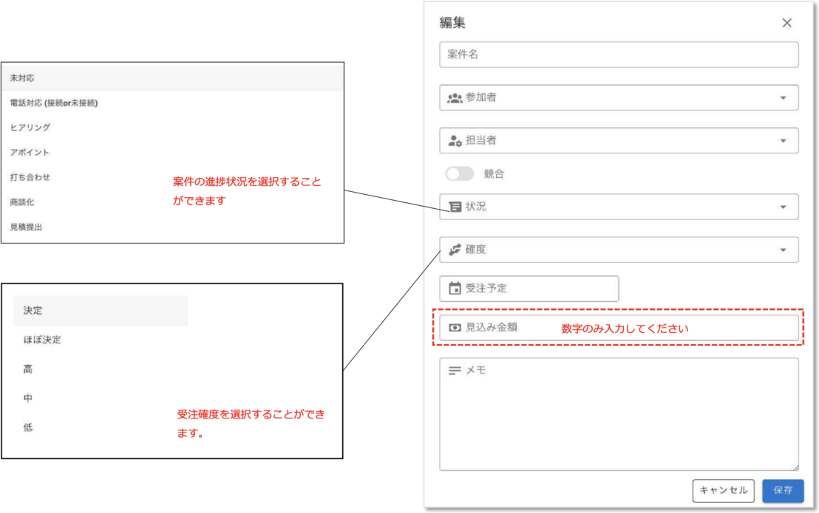Close the 編集 dialog with X

[x=786, y=23]
